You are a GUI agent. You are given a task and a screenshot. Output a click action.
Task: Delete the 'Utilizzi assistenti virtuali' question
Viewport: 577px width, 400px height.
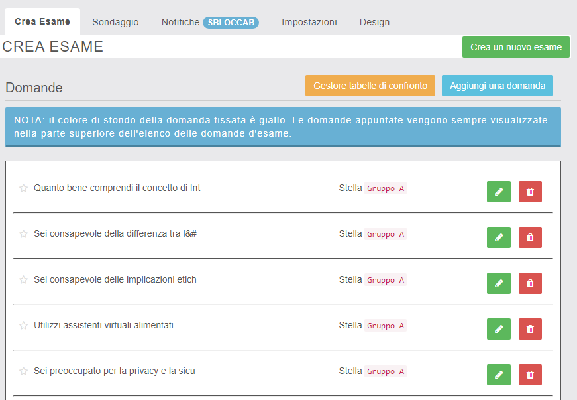coord(530,329)
